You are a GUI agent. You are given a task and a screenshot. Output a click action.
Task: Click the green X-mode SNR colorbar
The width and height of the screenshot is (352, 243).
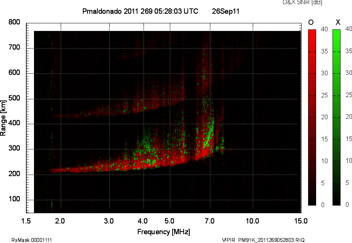[x=336, y=117]
